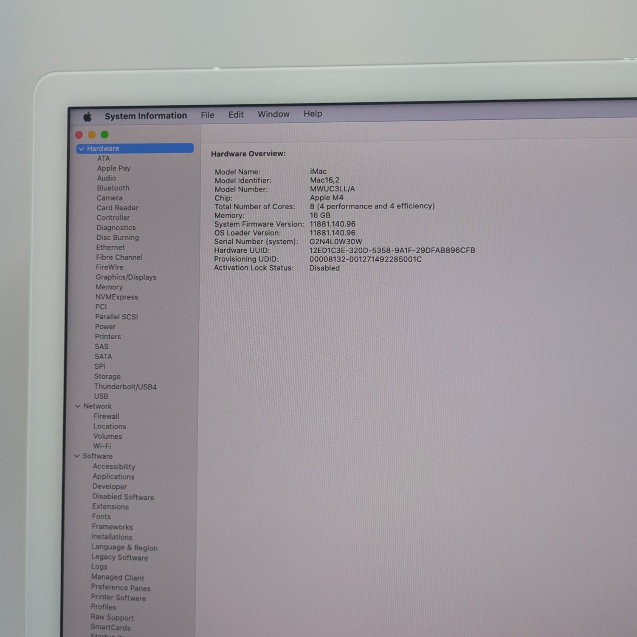Select Graphics/Displays in the sidebar
637x637 pixels.
[x=126, y=277]
